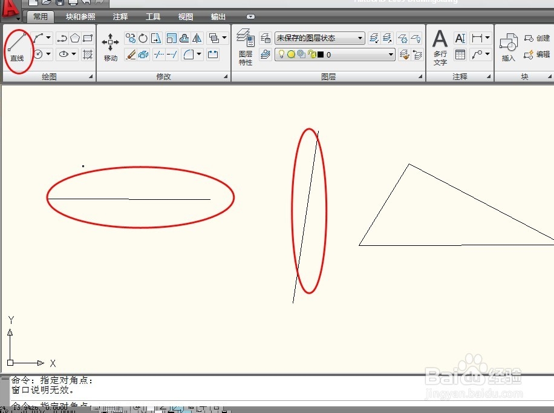Activate the 移动 move tool
Image resolution: width=554 pixels, height=413 pixels.
coord(110,47)
